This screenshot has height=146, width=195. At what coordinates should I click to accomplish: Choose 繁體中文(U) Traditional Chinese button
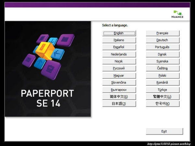point(163,97)
